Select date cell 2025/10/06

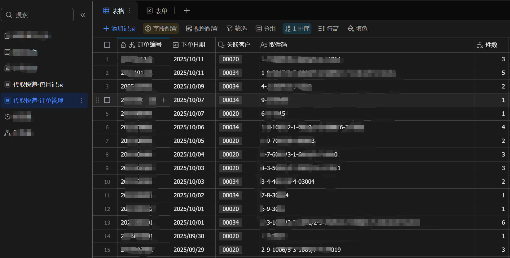[x=193, y=127]
